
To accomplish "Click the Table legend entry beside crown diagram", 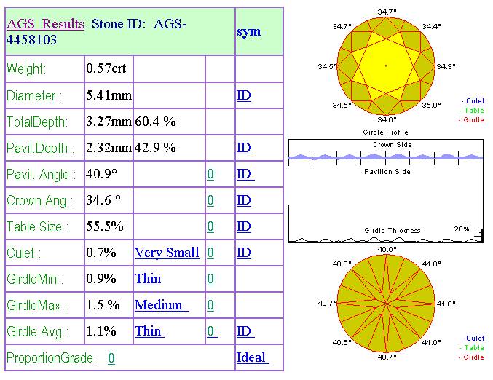I will click(x=471, y=111).
